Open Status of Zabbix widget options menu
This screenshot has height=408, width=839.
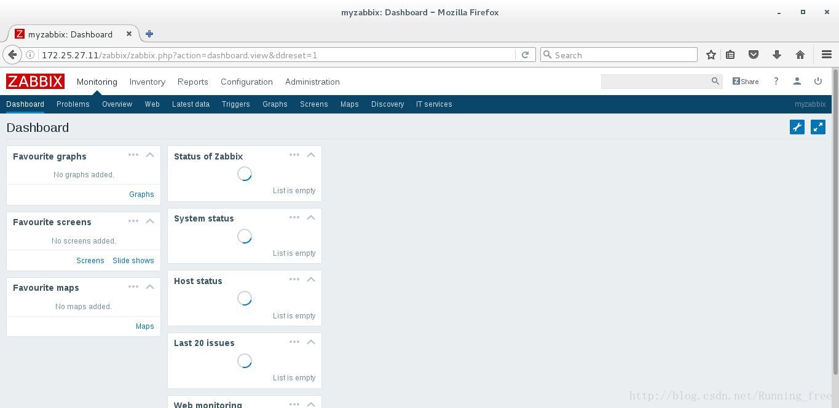tap(294, 155)
